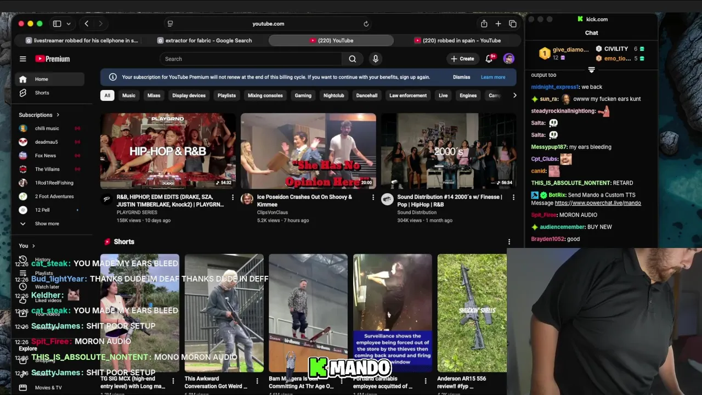The image size is (702, 395).
Task: Click Learn more in Premium banner
Action: 493,77
